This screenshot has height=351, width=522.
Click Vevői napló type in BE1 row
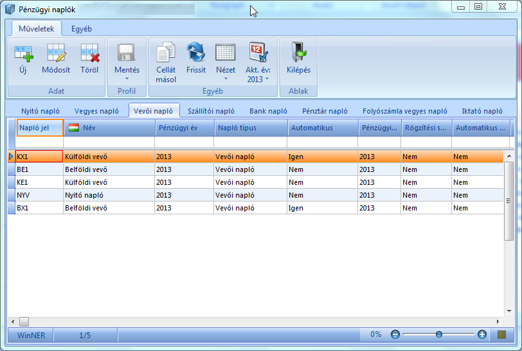click(235, 169)
